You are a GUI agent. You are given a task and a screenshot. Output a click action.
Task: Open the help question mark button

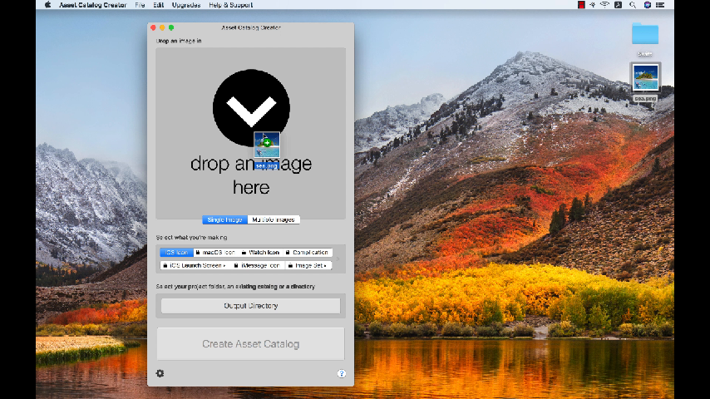click(342, 373)
